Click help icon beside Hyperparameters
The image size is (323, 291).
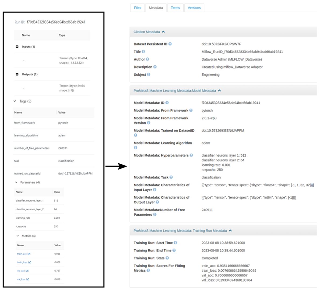point(191,155)
